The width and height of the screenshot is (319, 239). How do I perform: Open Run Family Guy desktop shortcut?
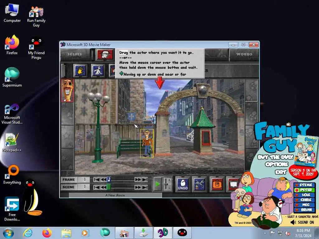[36, 16]
